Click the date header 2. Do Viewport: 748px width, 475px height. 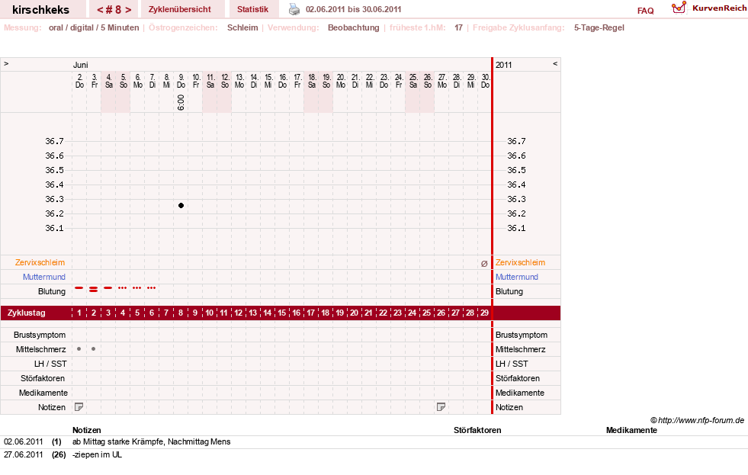pyautogui.click(x=79, y=81)
